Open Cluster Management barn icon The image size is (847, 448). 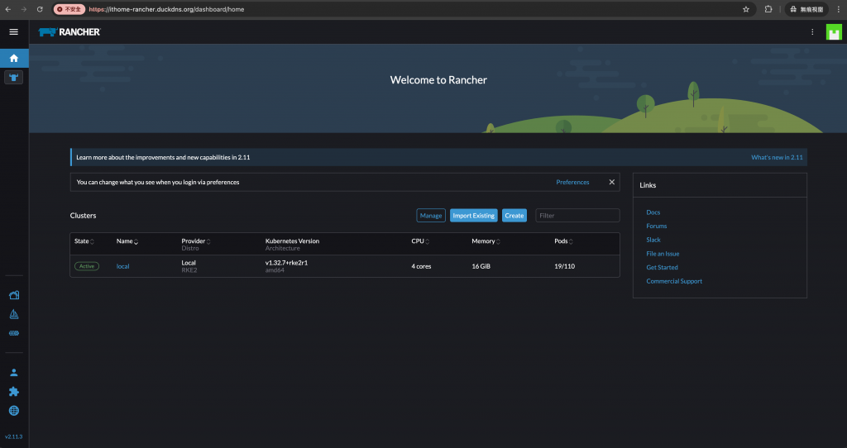(14, 295)
